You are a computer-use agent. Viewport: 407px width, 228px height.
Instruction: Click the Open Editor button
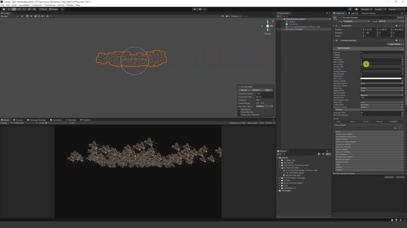coord(395,44)
